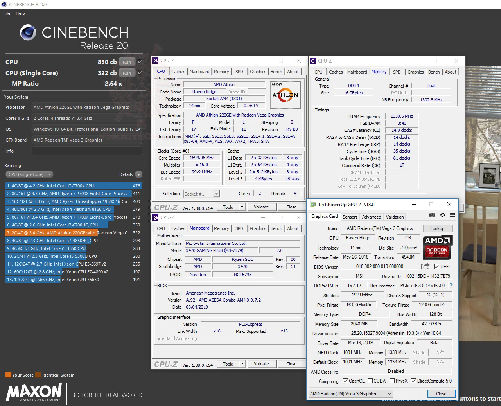Screen dimensions: 501x406
Task: Click the Close button at the bottom of GPU-Z
Action: (441, 394)
